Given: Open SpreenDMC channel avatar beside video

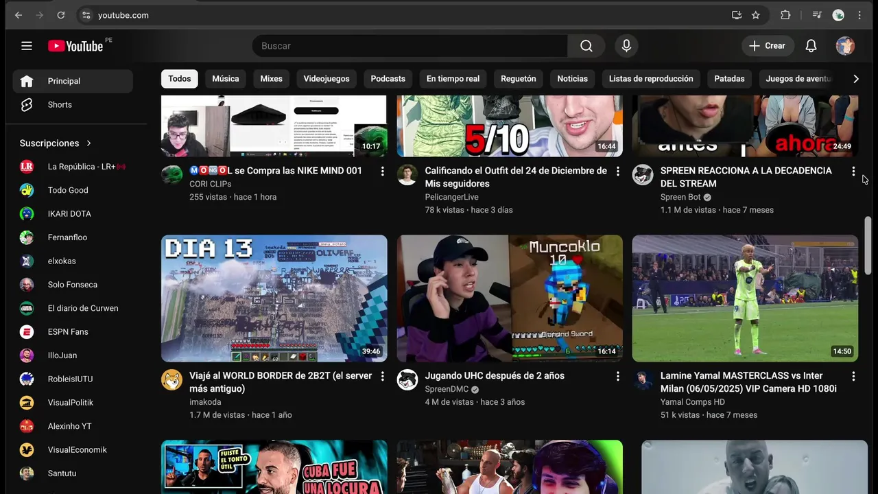Looking at the screenshot, I should point(407,380).
